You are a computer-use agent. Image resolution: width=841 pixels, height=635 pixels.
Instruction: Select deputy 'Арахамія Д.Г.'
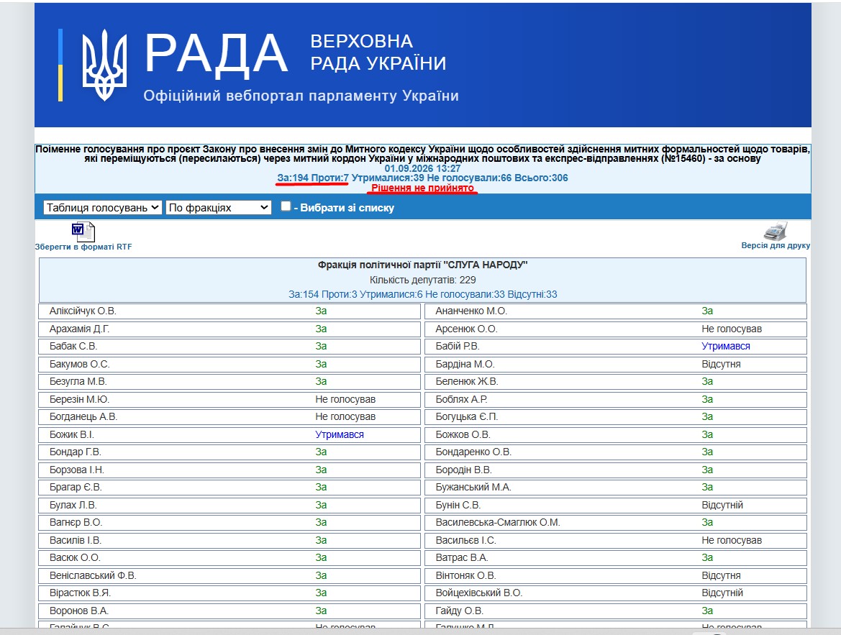pos(79,329)
